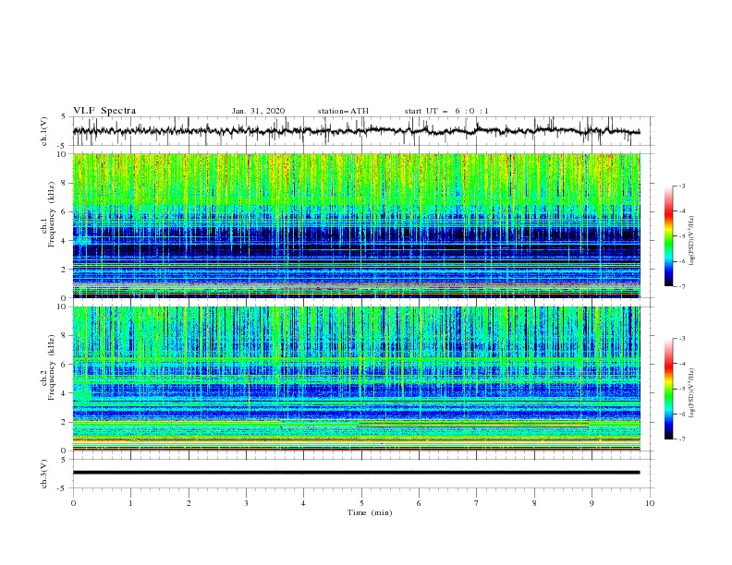Click time axis tick label '9'
The width and height of the screenshot is (732, 565).
(x=592, y=503)
